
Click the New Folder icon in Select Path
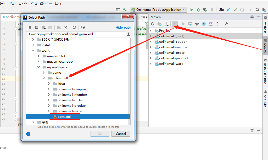(59, 27)
